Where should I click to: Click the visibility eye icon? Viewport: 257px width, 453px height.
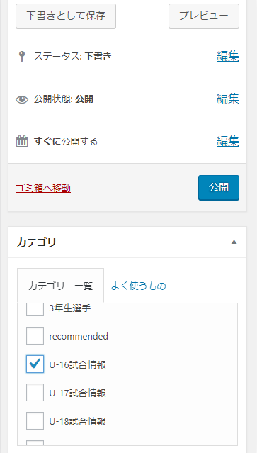coord(22,100)
